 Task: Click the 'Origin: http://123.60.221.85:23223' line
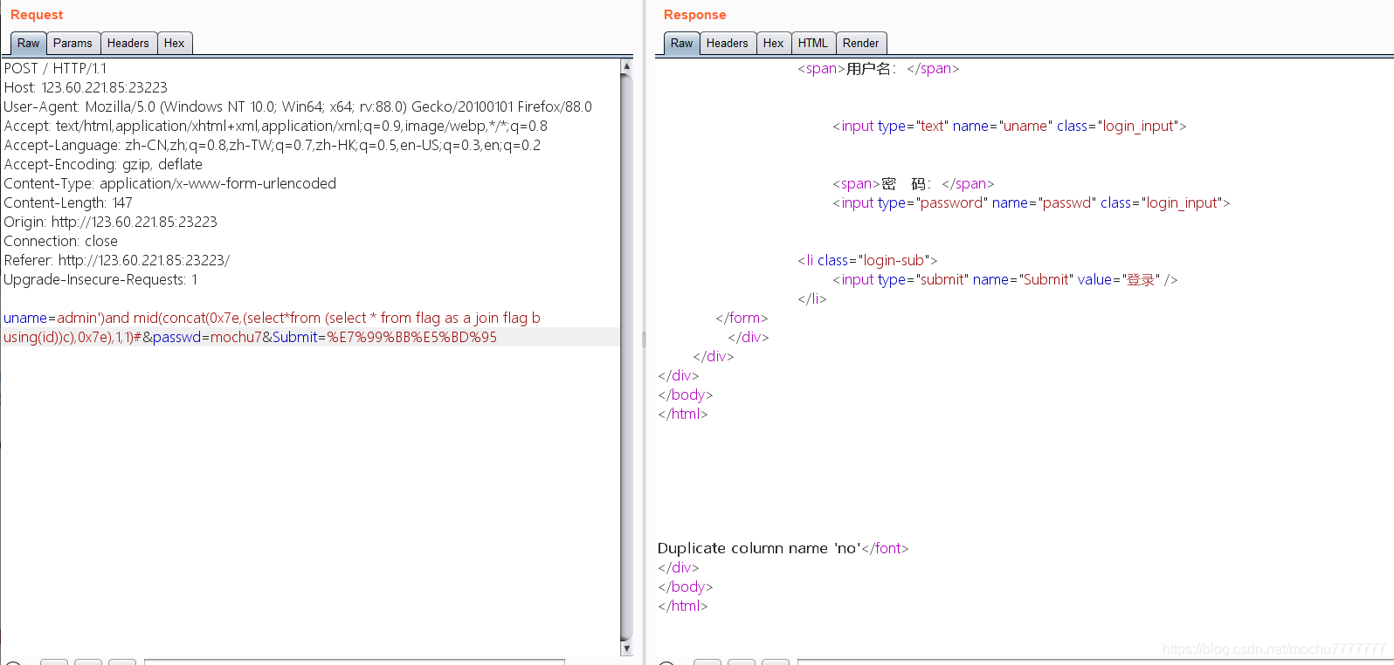point(111,222)
